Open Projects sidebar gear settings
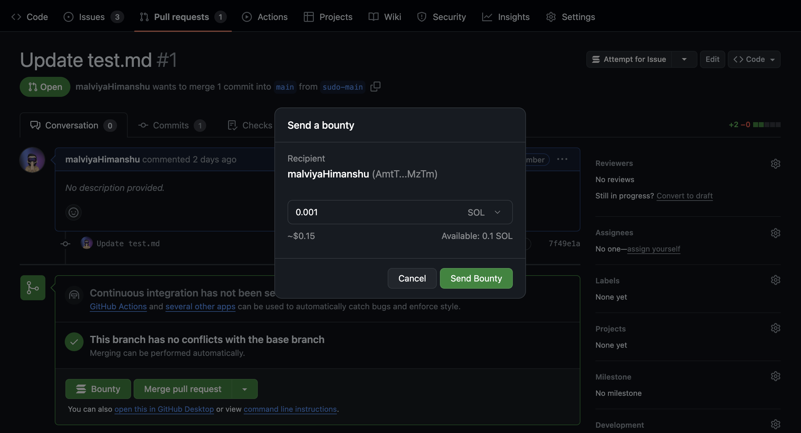Image resolution: width=801 pixels, height=433 pixels. pos(775,328)
